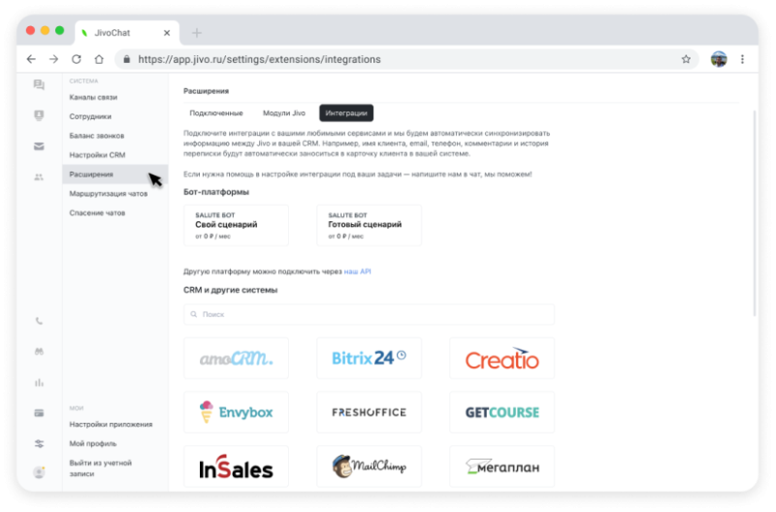Screen dimensions: 776x512
Task: Click the phone calls icon in sidebar
Action: pyautogui.click(x=39, y=321)
